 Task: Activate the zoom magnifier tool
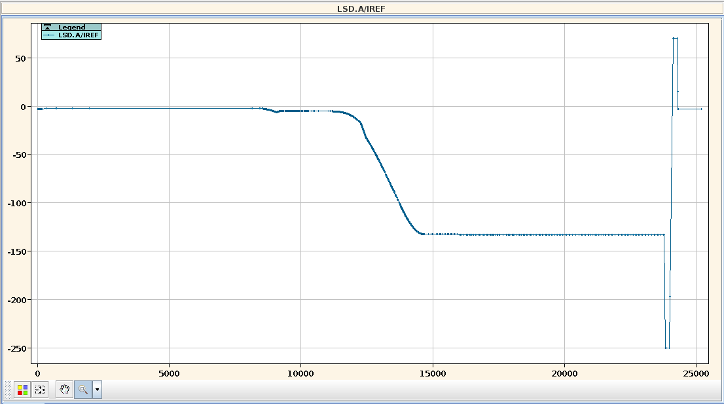83,390
